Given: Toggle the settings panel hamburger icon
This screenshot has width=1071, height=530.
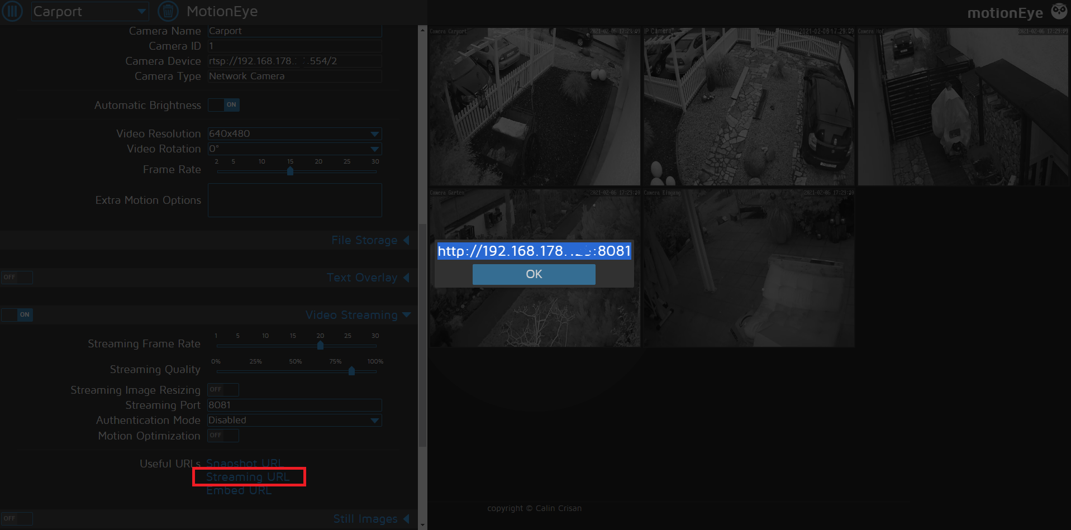Looking at the screenshot, I should point(12,11).
